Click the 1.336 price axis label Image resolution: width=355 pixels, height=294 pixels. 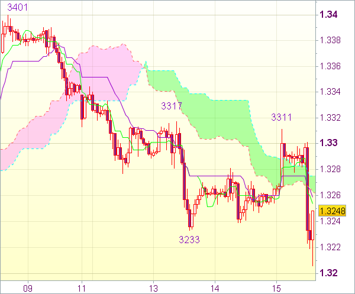(330, 66)
